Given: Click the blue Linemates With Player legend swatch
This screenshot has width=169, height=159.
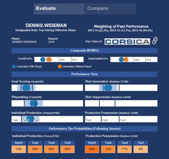Looking at the screenshot, I should (x=14, y=67).
